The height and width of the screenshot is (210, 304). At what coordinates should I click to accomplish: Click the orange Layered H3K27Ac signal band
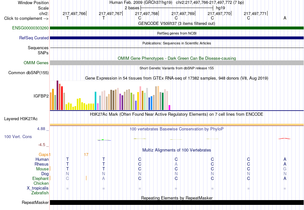pyautogui.click(x=177, y=125)
